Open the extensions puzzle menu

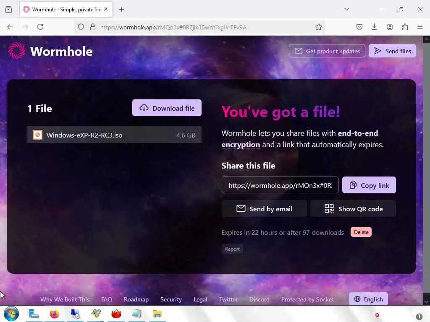pos(405,27)
